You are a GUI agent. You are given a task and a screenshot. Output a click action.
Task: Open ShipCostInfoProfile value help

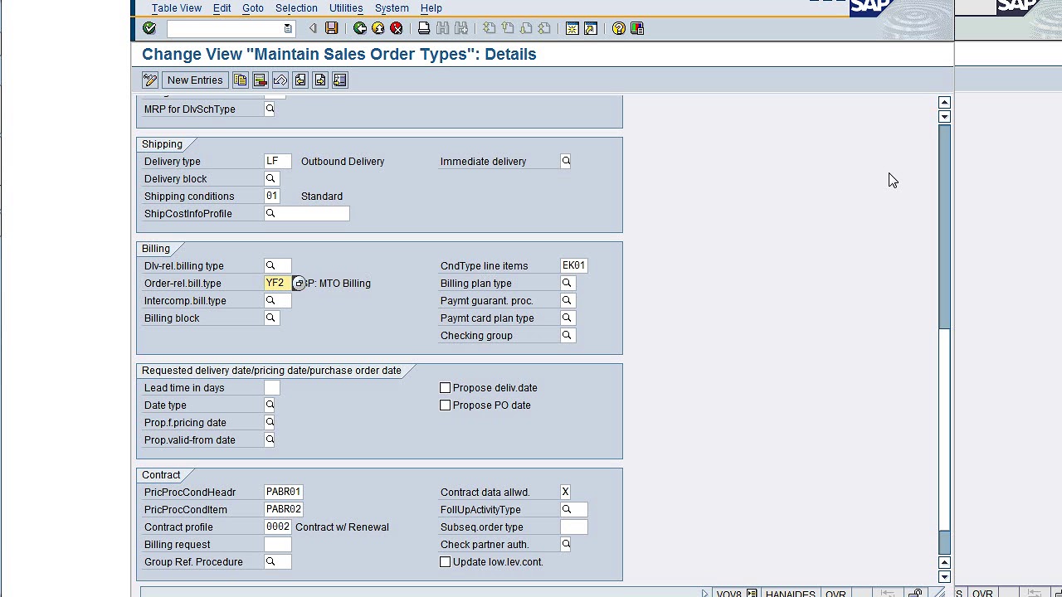point(270,213)
